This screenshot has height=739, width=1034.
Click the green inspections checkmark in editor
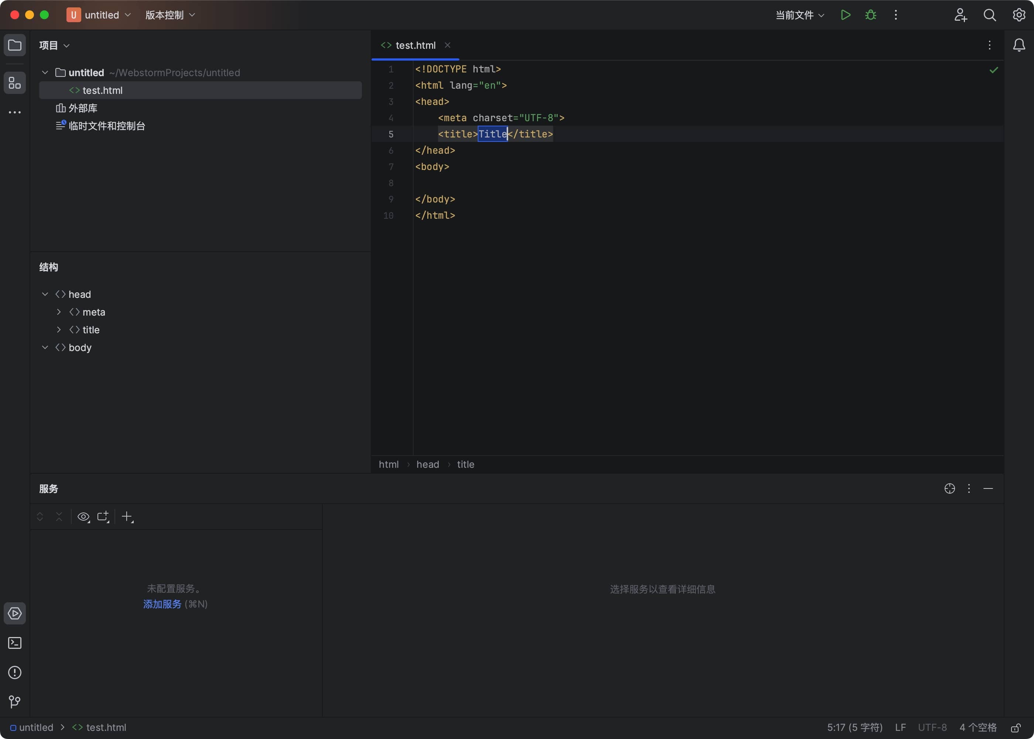[994, 70]
